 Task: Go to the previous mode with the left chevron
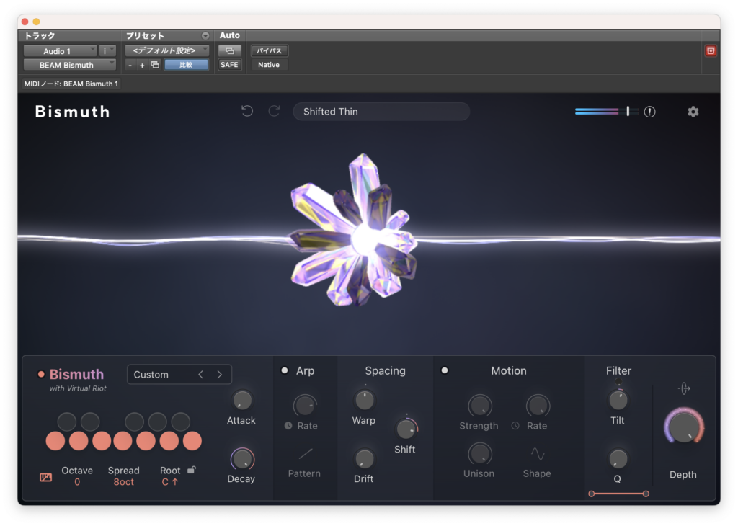tap(201, 375)
